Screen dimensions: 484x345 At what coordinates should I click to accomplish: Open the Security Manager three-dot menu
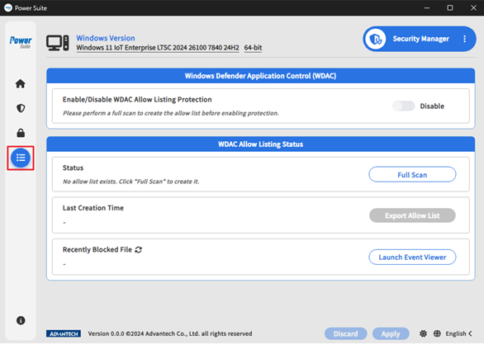(464, 39)
